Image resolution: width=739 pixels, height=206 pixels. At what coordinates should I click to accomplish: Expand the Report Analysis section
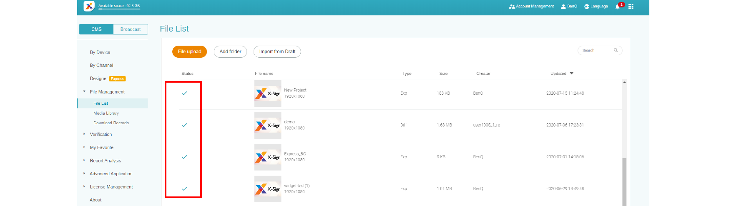point(84,160)
